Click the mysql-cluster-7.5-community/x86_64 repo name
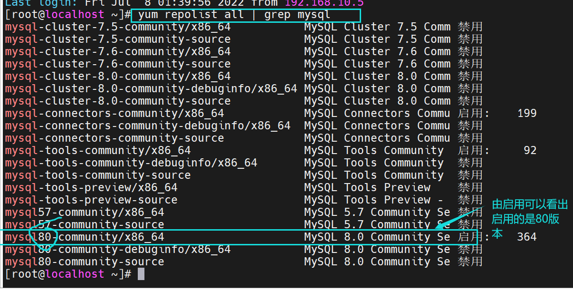The width and height of the screenshot is (573, 291). [117, 27]
